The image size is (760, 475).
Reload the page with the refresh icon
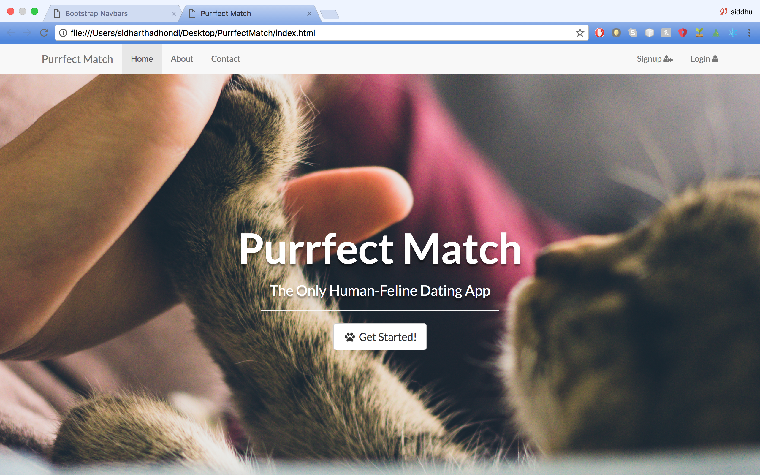click(44, 33)
